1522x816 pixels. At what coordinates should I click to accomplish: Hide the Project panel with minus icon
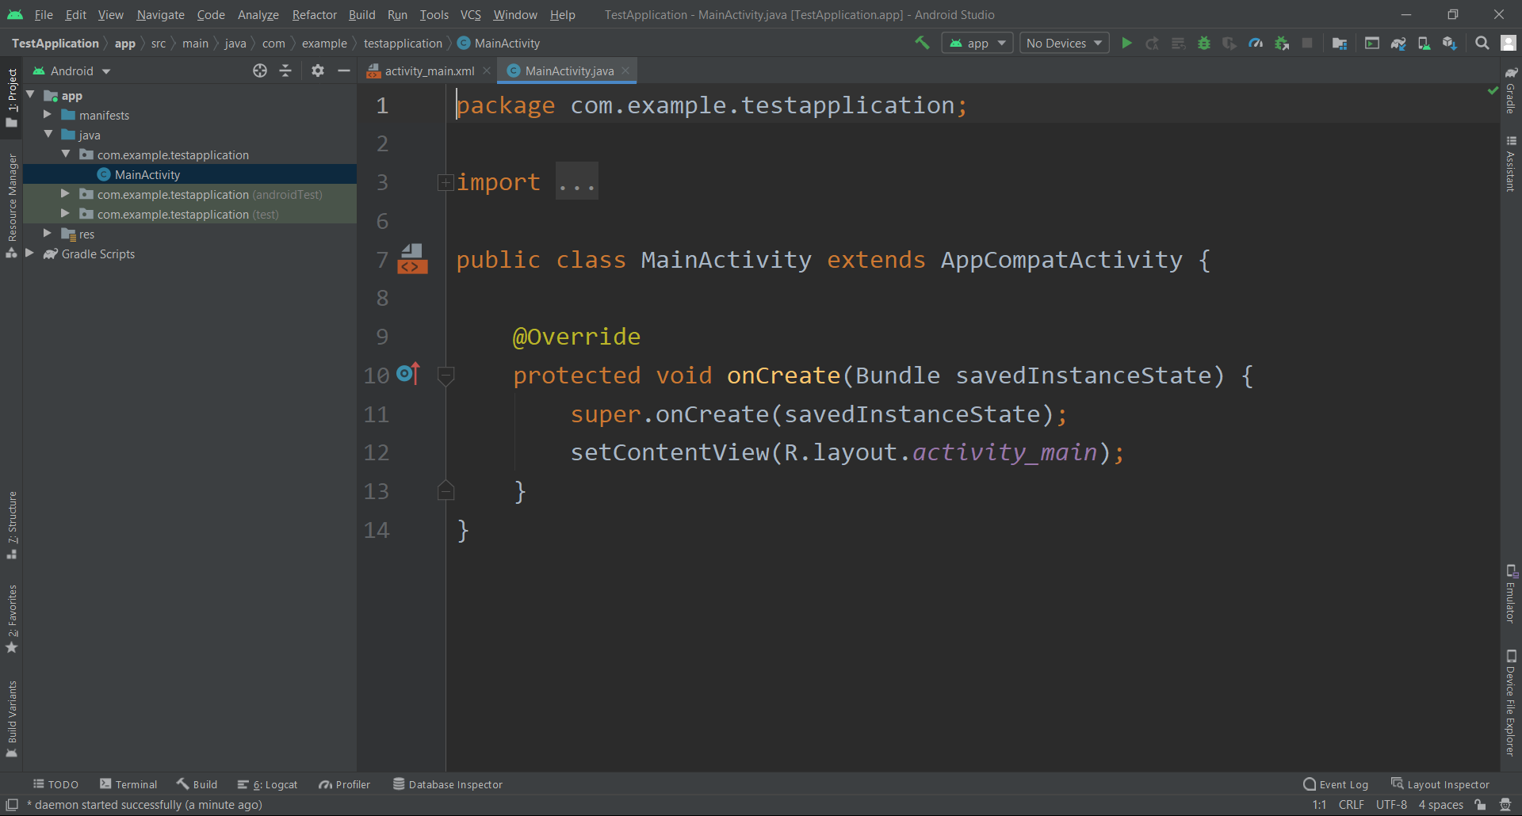point(343,71)
